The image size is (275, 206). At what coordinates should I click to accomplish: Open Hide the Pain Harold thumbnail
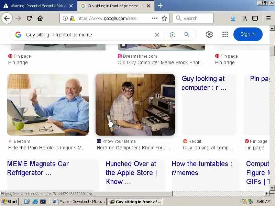(x=48, y=105)
